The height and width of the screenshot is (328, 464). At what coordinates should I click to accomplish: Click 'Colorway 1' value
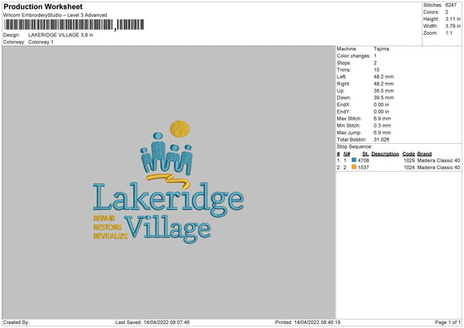coord(41,42)
